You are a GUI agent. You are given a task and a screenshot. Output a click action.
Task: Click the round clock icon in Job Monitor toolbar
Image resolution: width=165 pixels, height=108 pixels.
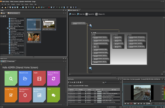pyautogui.click(x=81, y=82)
